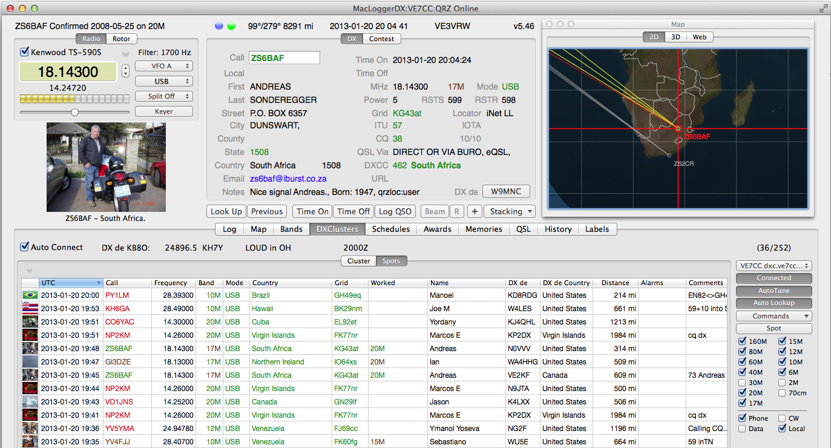Image resolution: width=831 pixels, height=448 pixels.
Task: Click the slider below the signal meter
Action: (74, 112)
